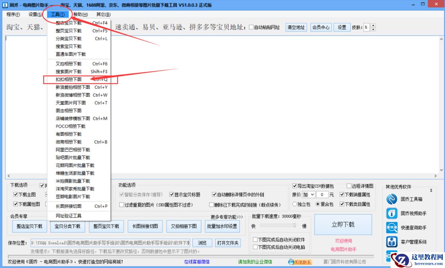
Task: Click the 浏览 button for save path
Action: coord(202,243)
